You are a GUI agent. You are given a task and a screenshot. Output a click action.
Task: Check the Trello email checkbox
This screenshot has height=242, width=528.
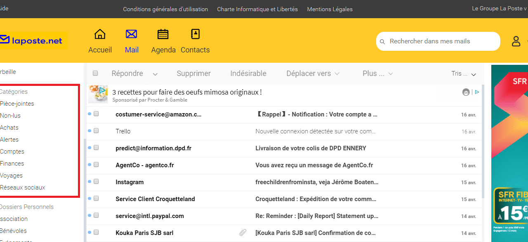(x=96, y=131)
